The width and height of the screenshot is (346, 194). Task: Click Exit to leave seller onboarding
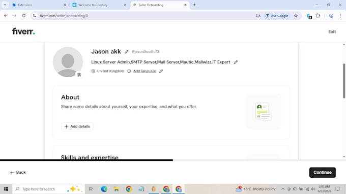332,31
